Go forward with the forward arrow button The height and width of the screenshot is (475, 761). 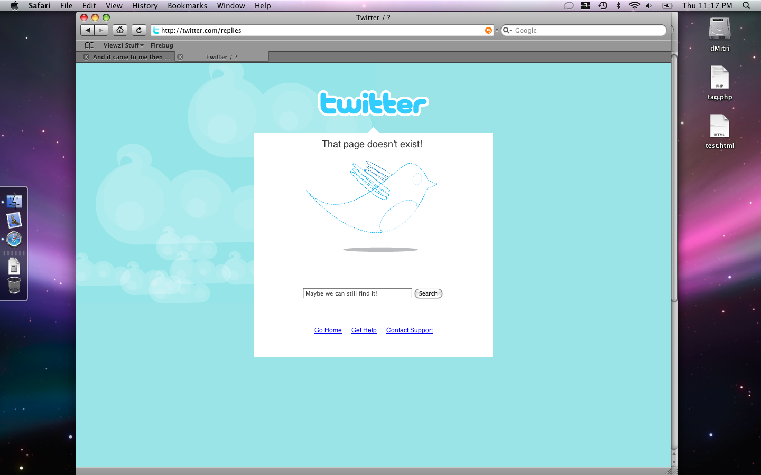tap(101, 30)
